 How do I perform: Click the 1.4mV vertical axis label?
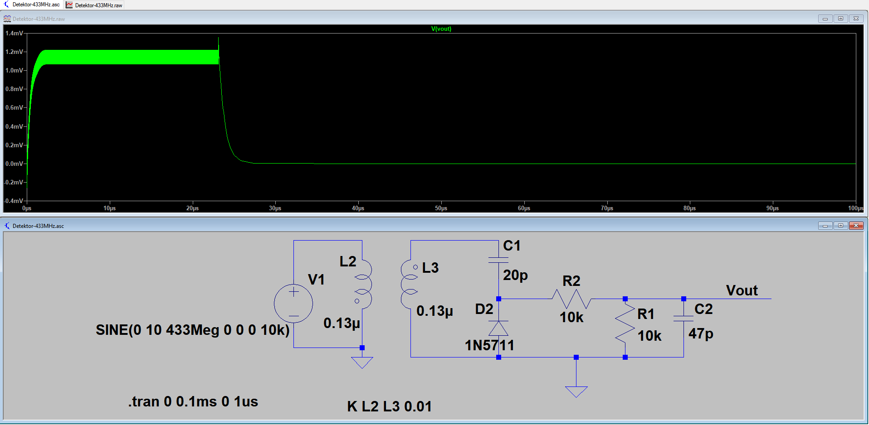[x=14, y=33]
